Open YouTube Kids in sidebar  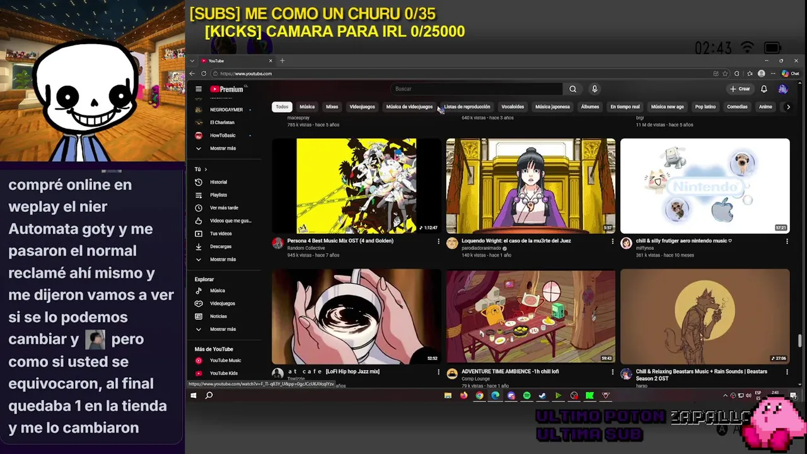224,373
